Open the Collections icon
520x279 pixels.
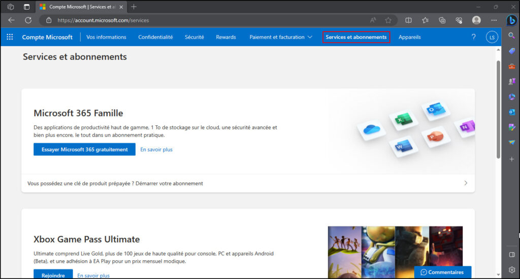(442, 20)
